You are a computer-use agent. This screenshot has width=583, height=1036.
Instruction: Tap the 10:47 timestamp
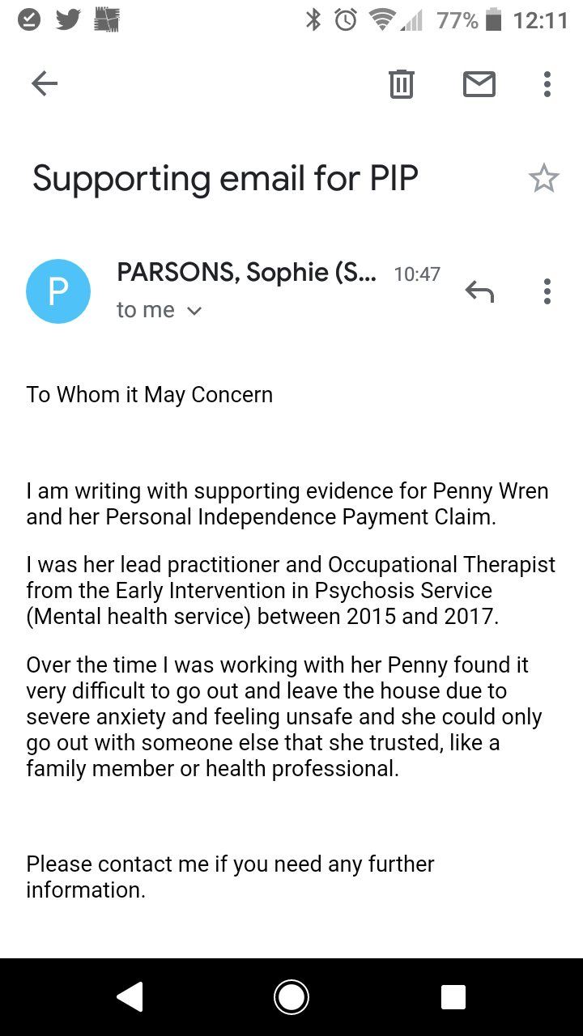pyautogui.click(x=418, y=275)
